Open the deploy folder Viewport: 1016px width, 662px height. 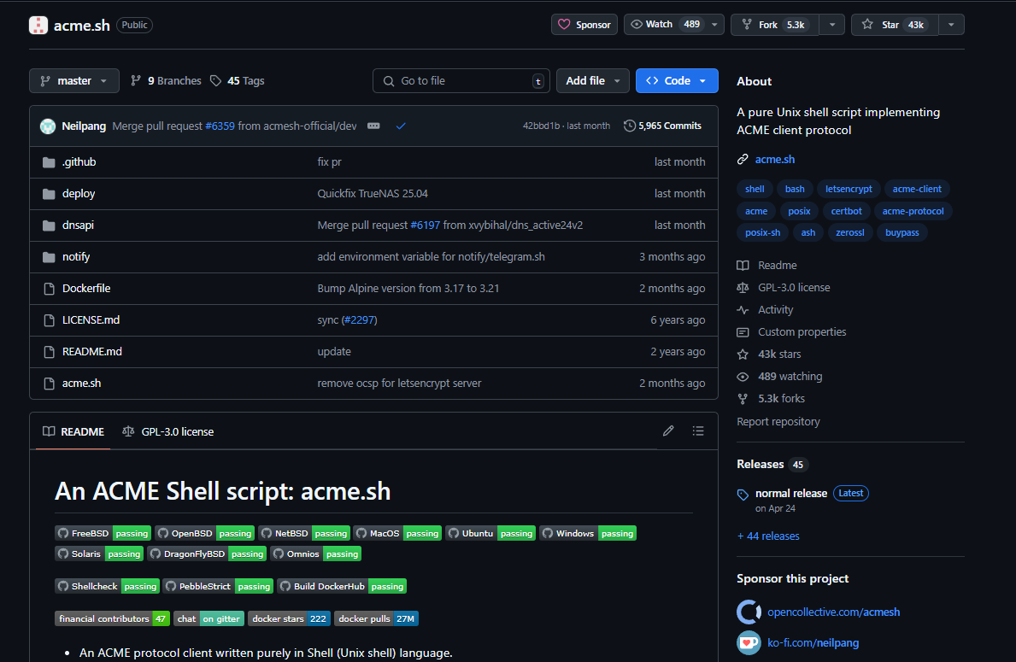tap(79, 194)
